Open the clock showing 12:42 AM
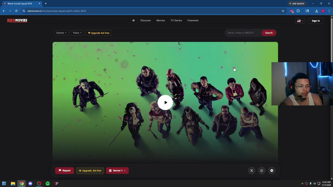Screen dimensions: 333x187 pos(326,184)
